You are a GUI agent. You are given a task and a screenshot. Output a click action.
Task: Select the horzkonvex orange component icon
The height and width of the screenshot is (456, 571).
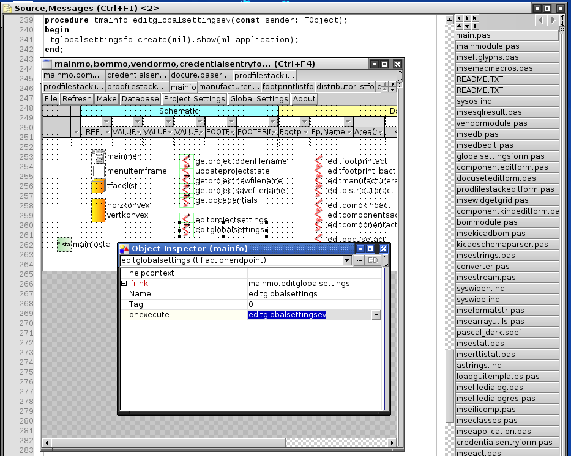(x=98, y=205)
